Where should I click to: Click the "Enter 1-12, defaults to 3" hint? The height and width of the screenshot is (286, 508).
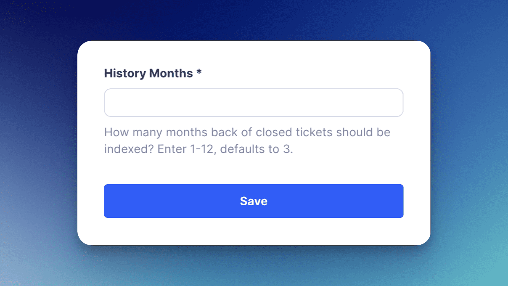click(x=225, y=149)
